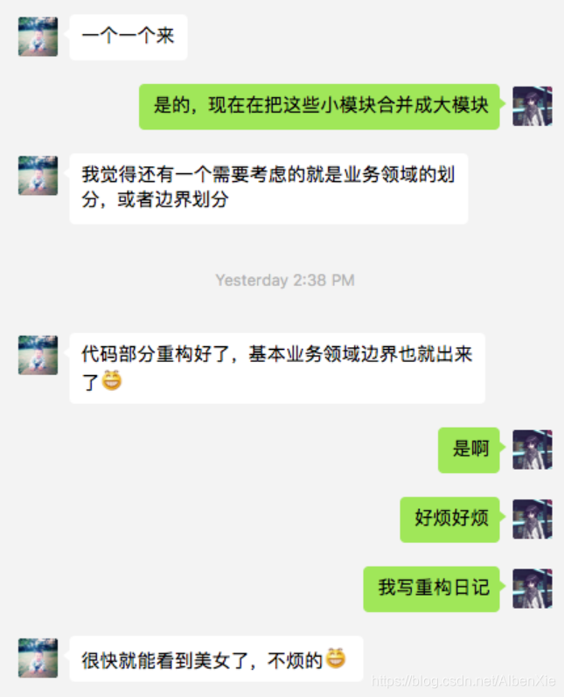This screenshot has width=564, height=697.
Task: Click avatar beside 很快就能看到美女了 message
Action: pyautogui.click(x=38, y=658)
